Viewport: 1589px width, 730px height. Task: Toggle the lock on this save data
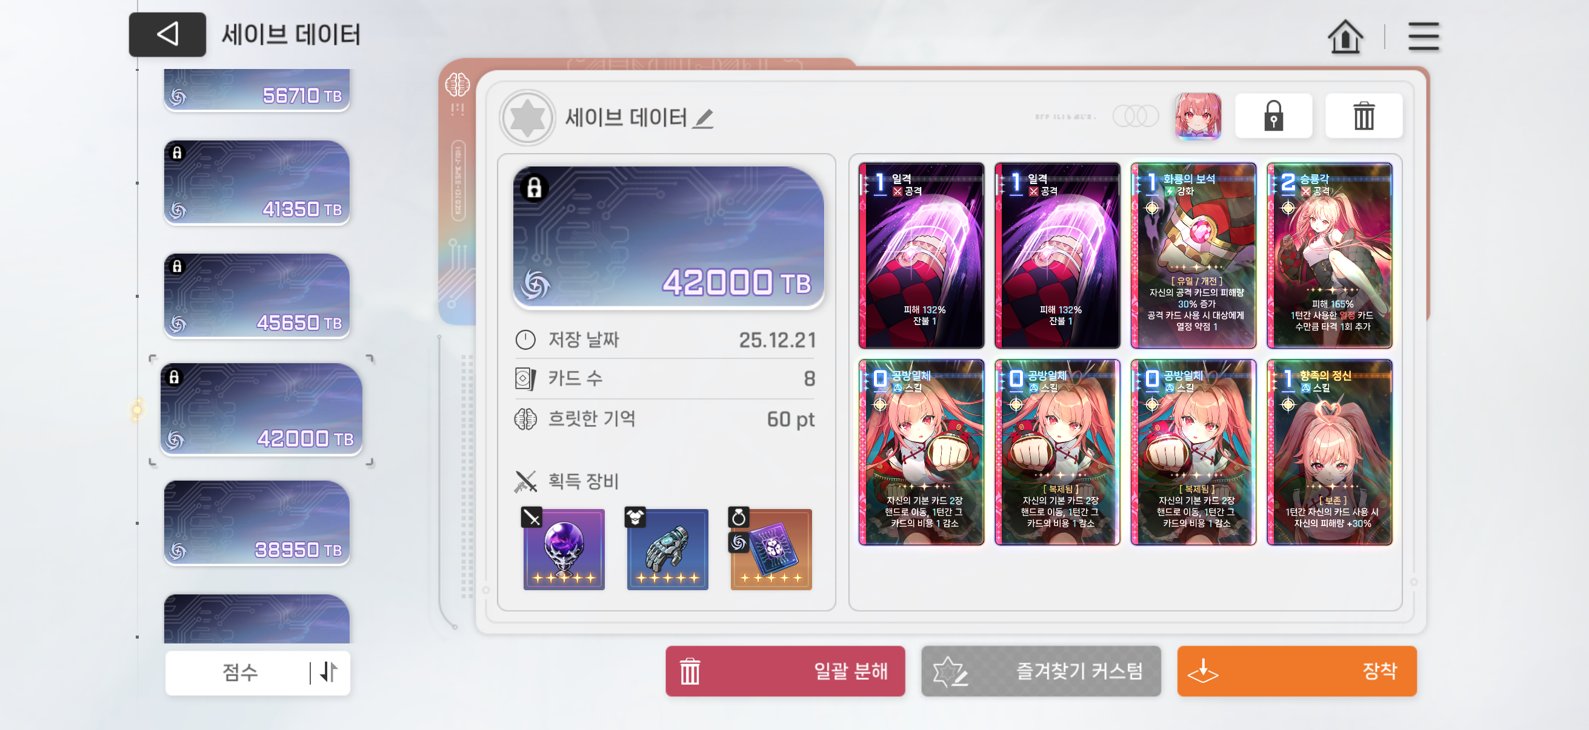click(x=1273, y=116)
